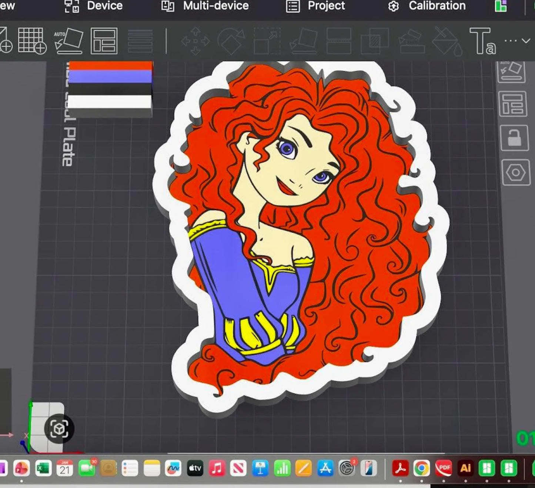
Task: Open Keynote from the Dock
Action: coord(260,469)
